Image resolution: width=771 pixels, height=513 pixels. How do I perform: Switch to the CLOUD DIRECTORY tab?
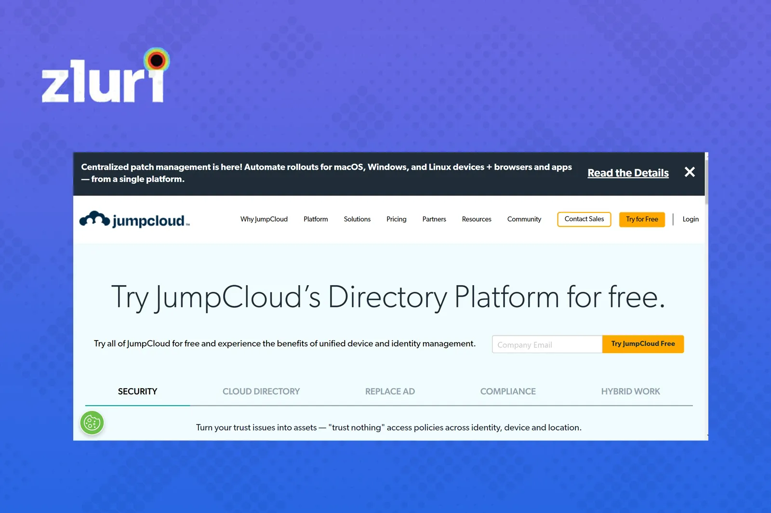point(261,392)
